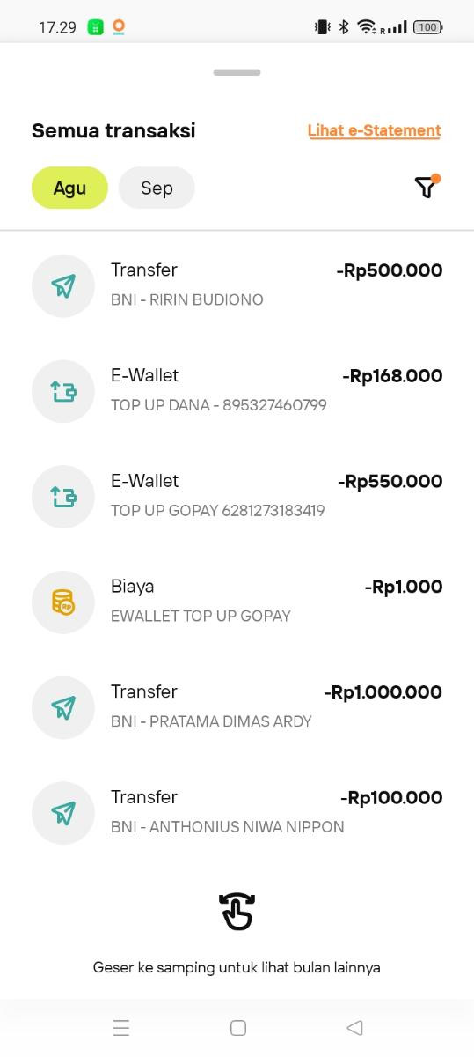474x1057 pixels.
Task: Open the transaction filter funnel icon
Action: coord(427,187)
